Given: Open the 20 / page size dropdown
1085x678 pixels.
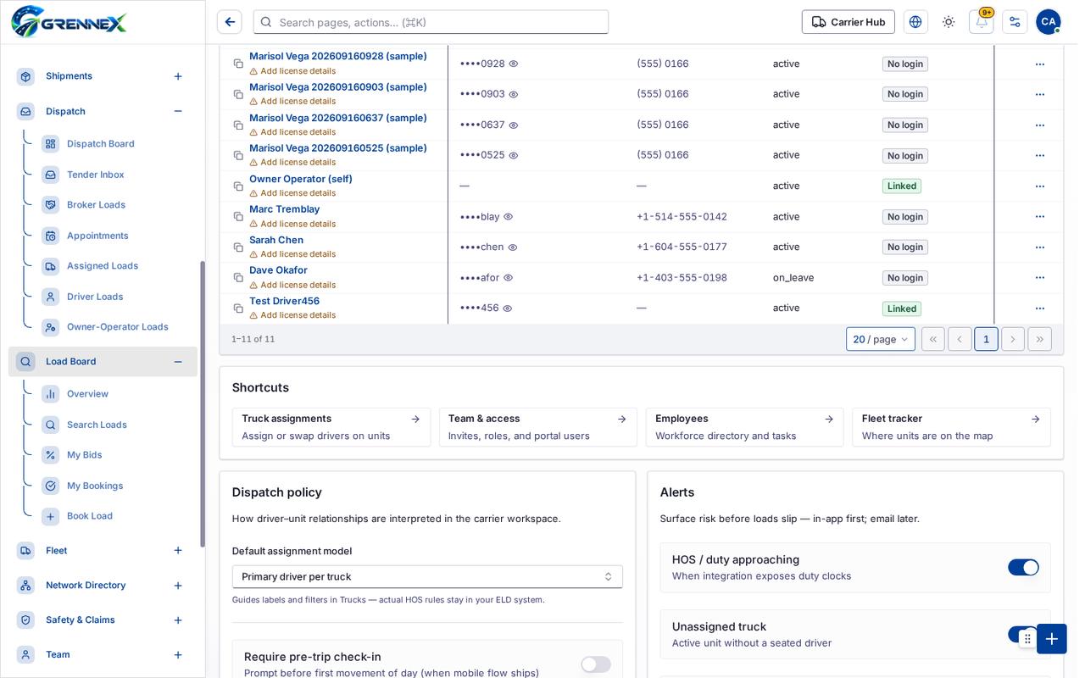Looking at the screenshot, I should (881, 339).
